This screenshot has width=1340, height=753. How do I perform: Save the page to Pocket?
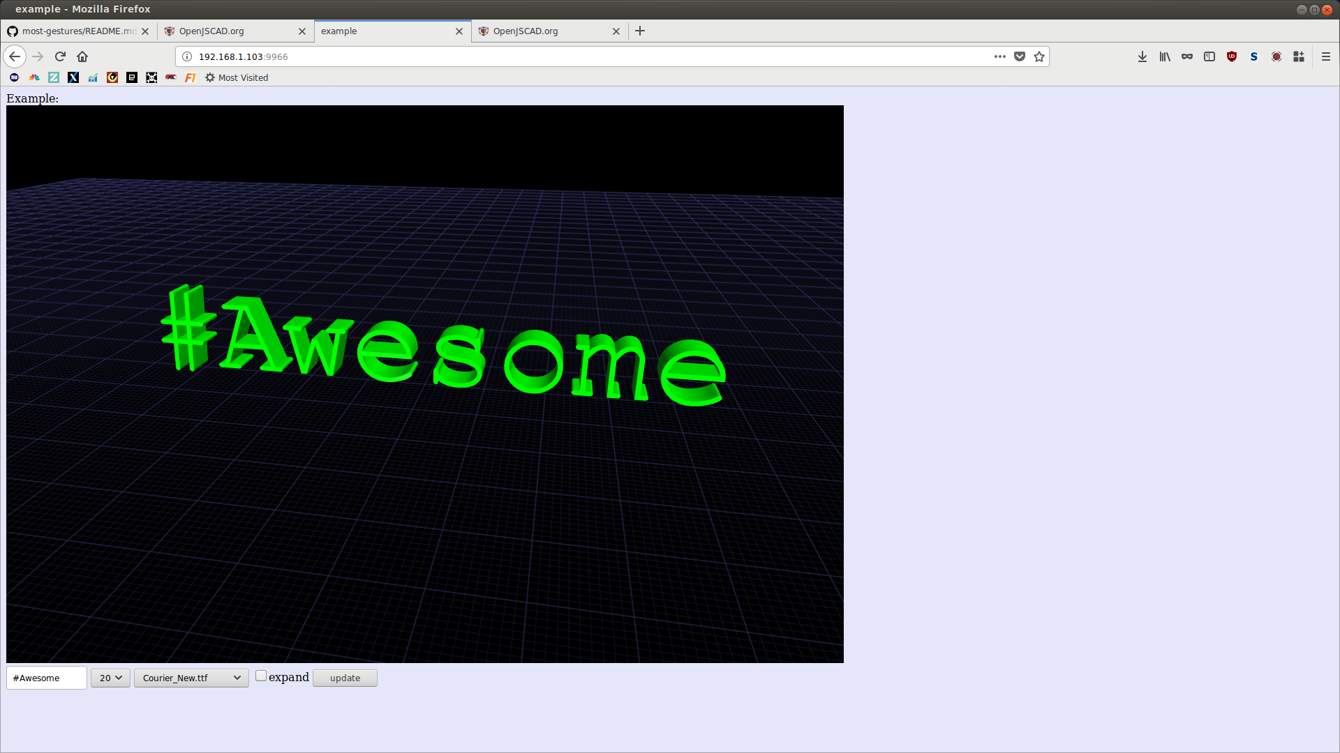(1020, 56)
